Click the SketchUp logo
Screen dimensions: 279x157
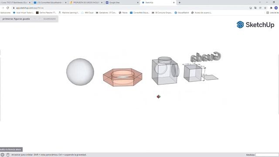point(255,25)
